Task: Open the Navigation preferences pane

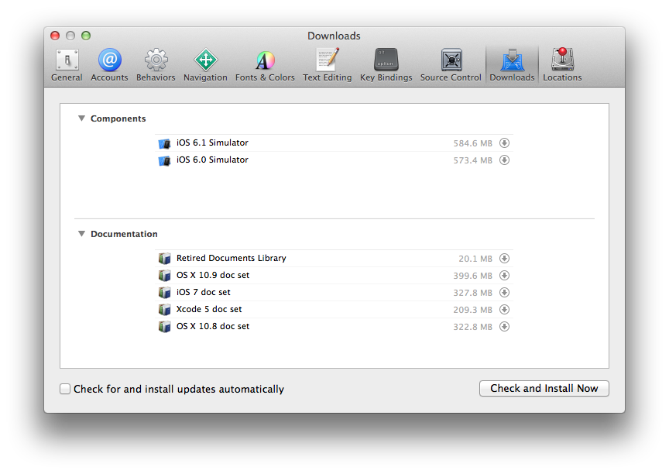Action: (205, 65)
